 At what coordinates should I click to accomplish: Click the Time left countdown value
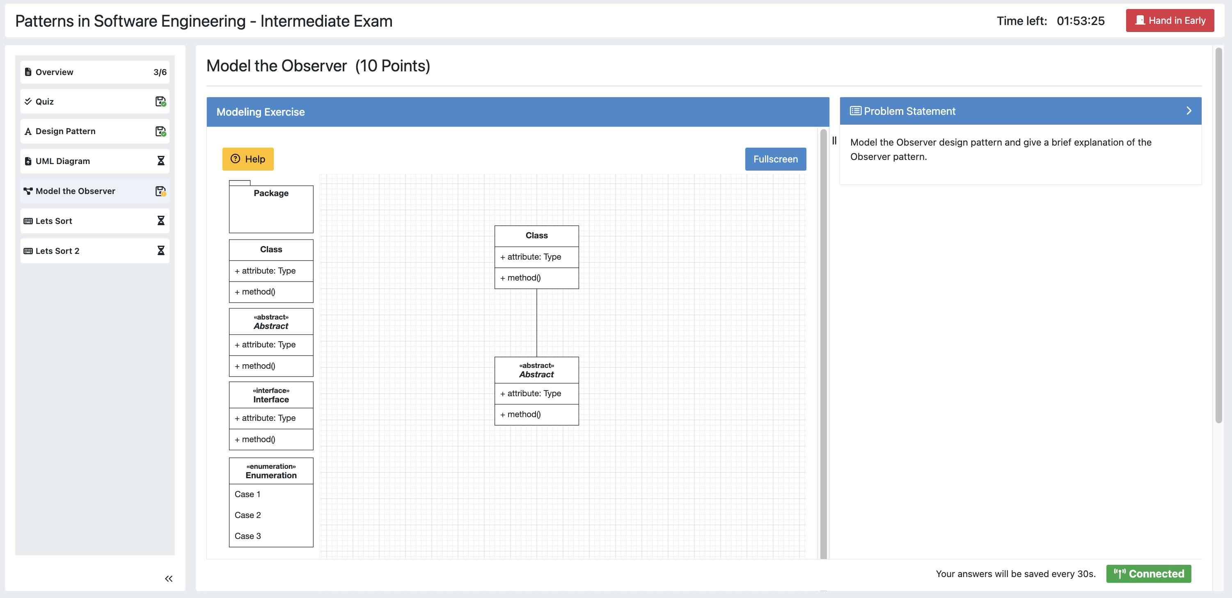click(1081, 21)
